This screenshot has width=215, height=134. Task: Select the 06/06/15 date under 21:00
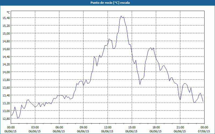(x=180, y=131)
